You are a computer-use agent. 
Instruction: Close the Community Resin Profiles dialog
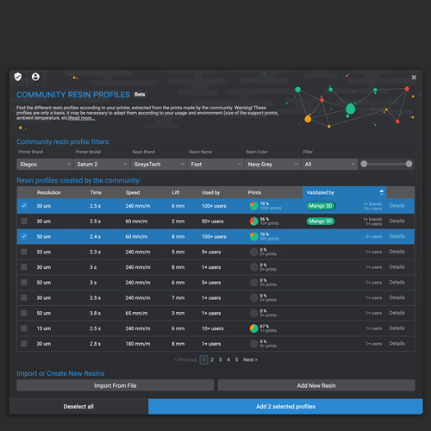point(414,78)
